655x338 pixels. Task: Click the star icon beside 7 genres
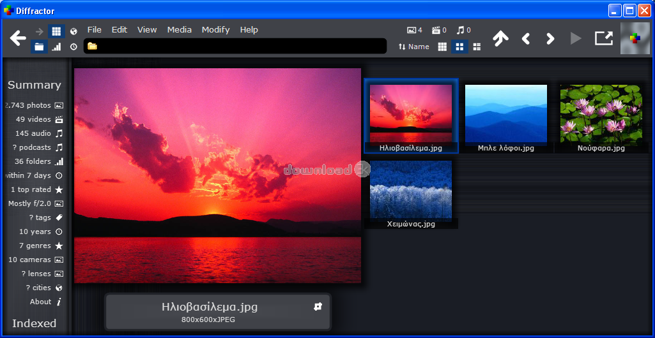pyautogui.click(x=59, y=246)
